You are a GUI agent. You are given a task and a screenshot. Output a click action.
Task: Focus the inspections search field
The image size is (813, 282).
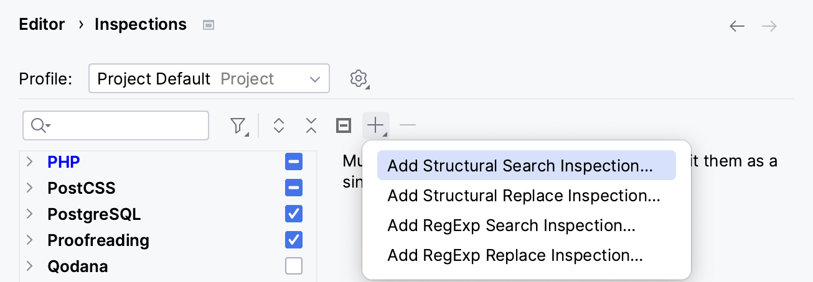tap(125, 126)
